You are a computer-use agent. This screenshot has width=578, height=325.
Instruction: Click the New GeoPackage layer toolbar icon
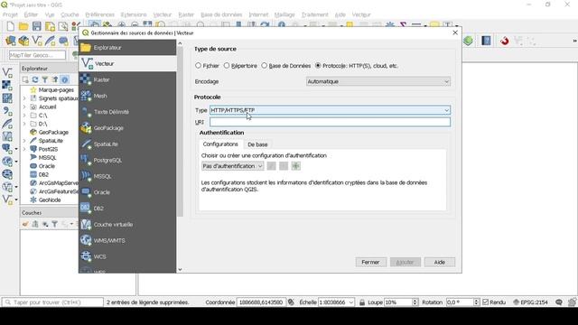tap(23, 41)
